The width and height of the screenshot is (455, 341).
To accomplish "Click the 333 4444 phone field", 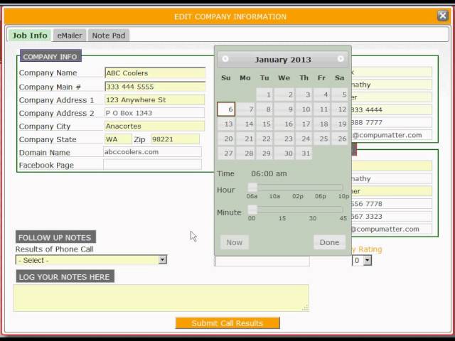I will (x=392, y=109).
